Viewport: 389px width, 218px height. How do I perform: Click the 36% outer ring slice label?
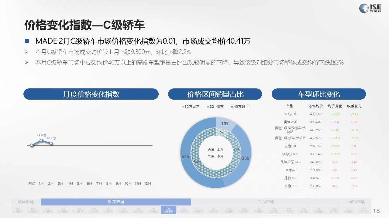(x=246, y=158)
